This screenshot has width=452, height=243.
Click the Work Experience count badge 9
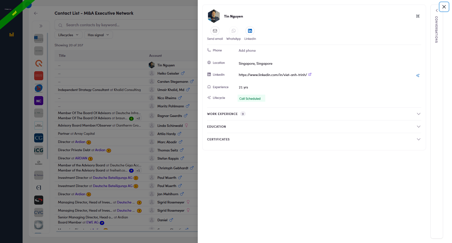(243, 114)
